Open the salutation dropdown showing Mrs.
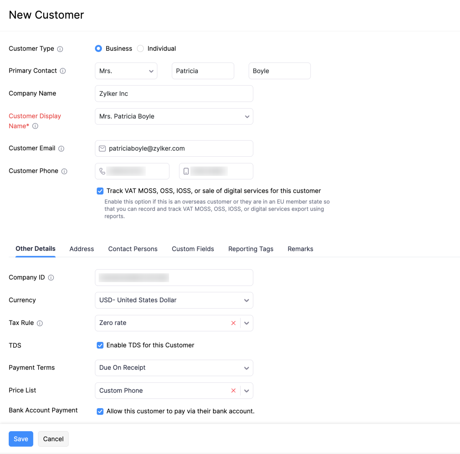Image resolution: width=460 pixels, height=454 pixels. 126,71
